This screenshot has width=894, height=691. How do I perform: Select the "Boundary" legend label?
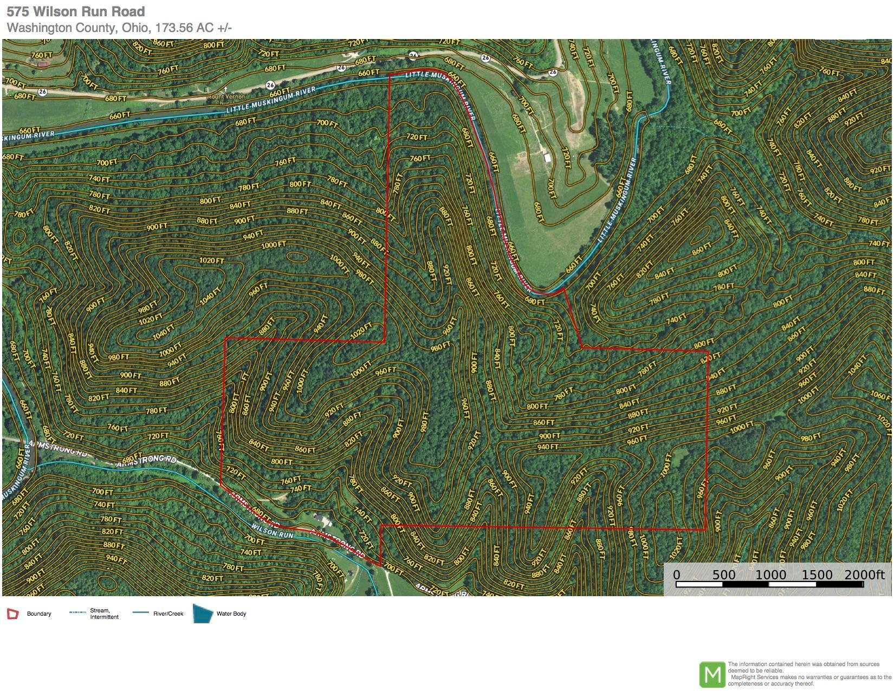pyautogui.click(x=39, y=614)
